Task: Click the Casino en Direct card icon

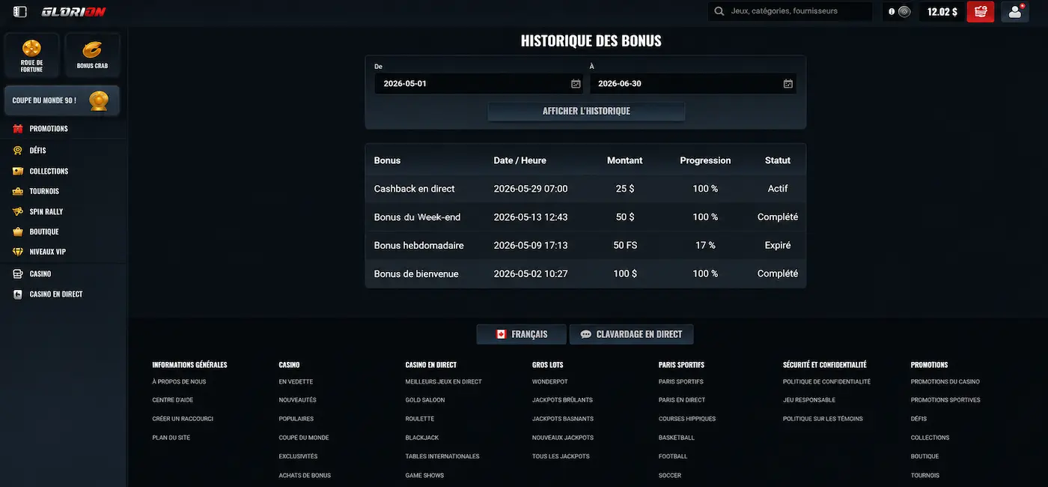Action: click(18, 294)
